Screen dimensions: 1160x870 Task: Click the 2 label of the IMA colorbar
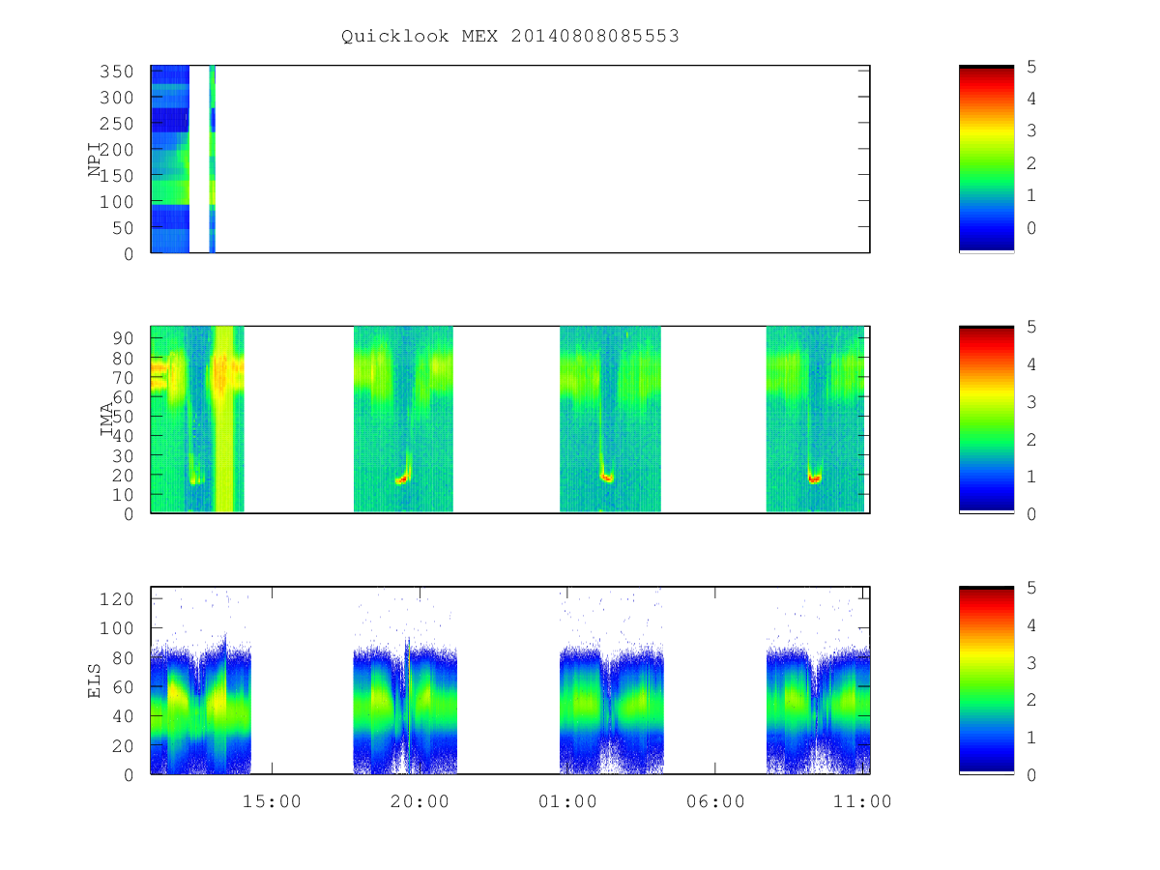point(1030,439)
